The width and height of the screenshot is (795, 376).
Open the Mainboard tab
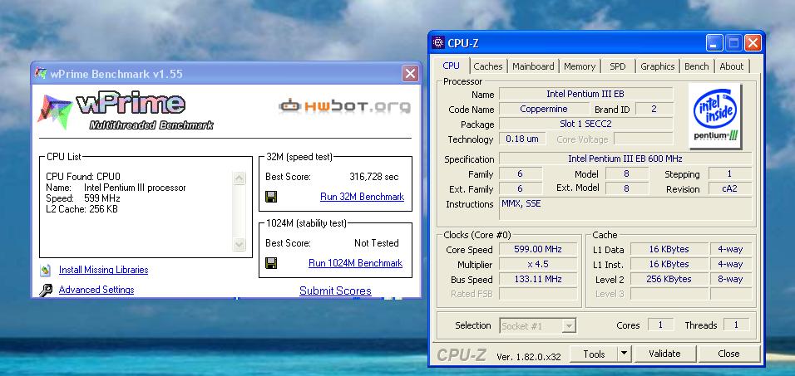point(533,66)
